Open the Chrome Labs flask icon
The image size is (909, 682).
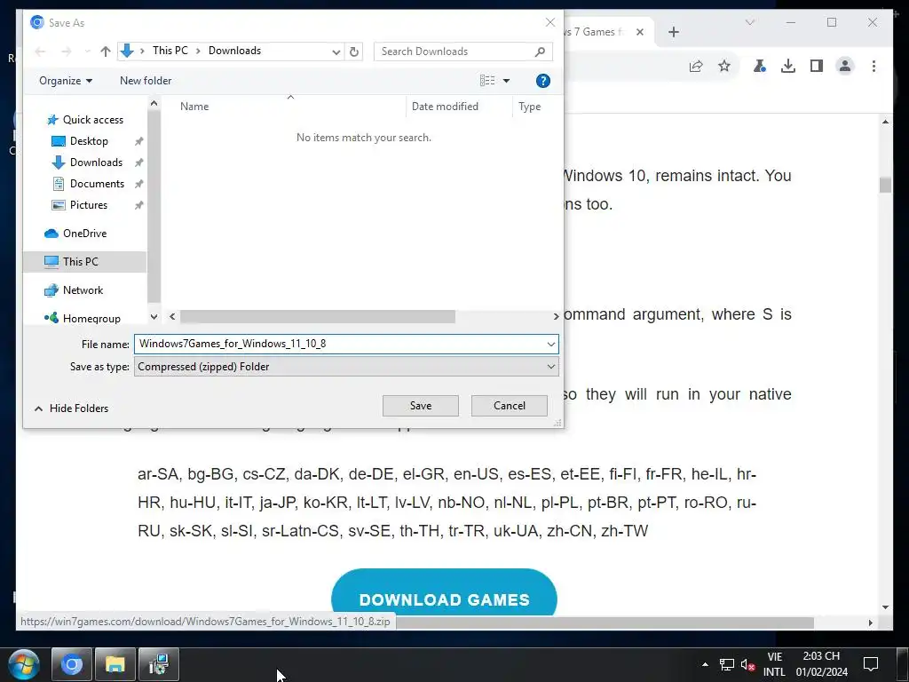pyautogui.click(x=759, y=66)
